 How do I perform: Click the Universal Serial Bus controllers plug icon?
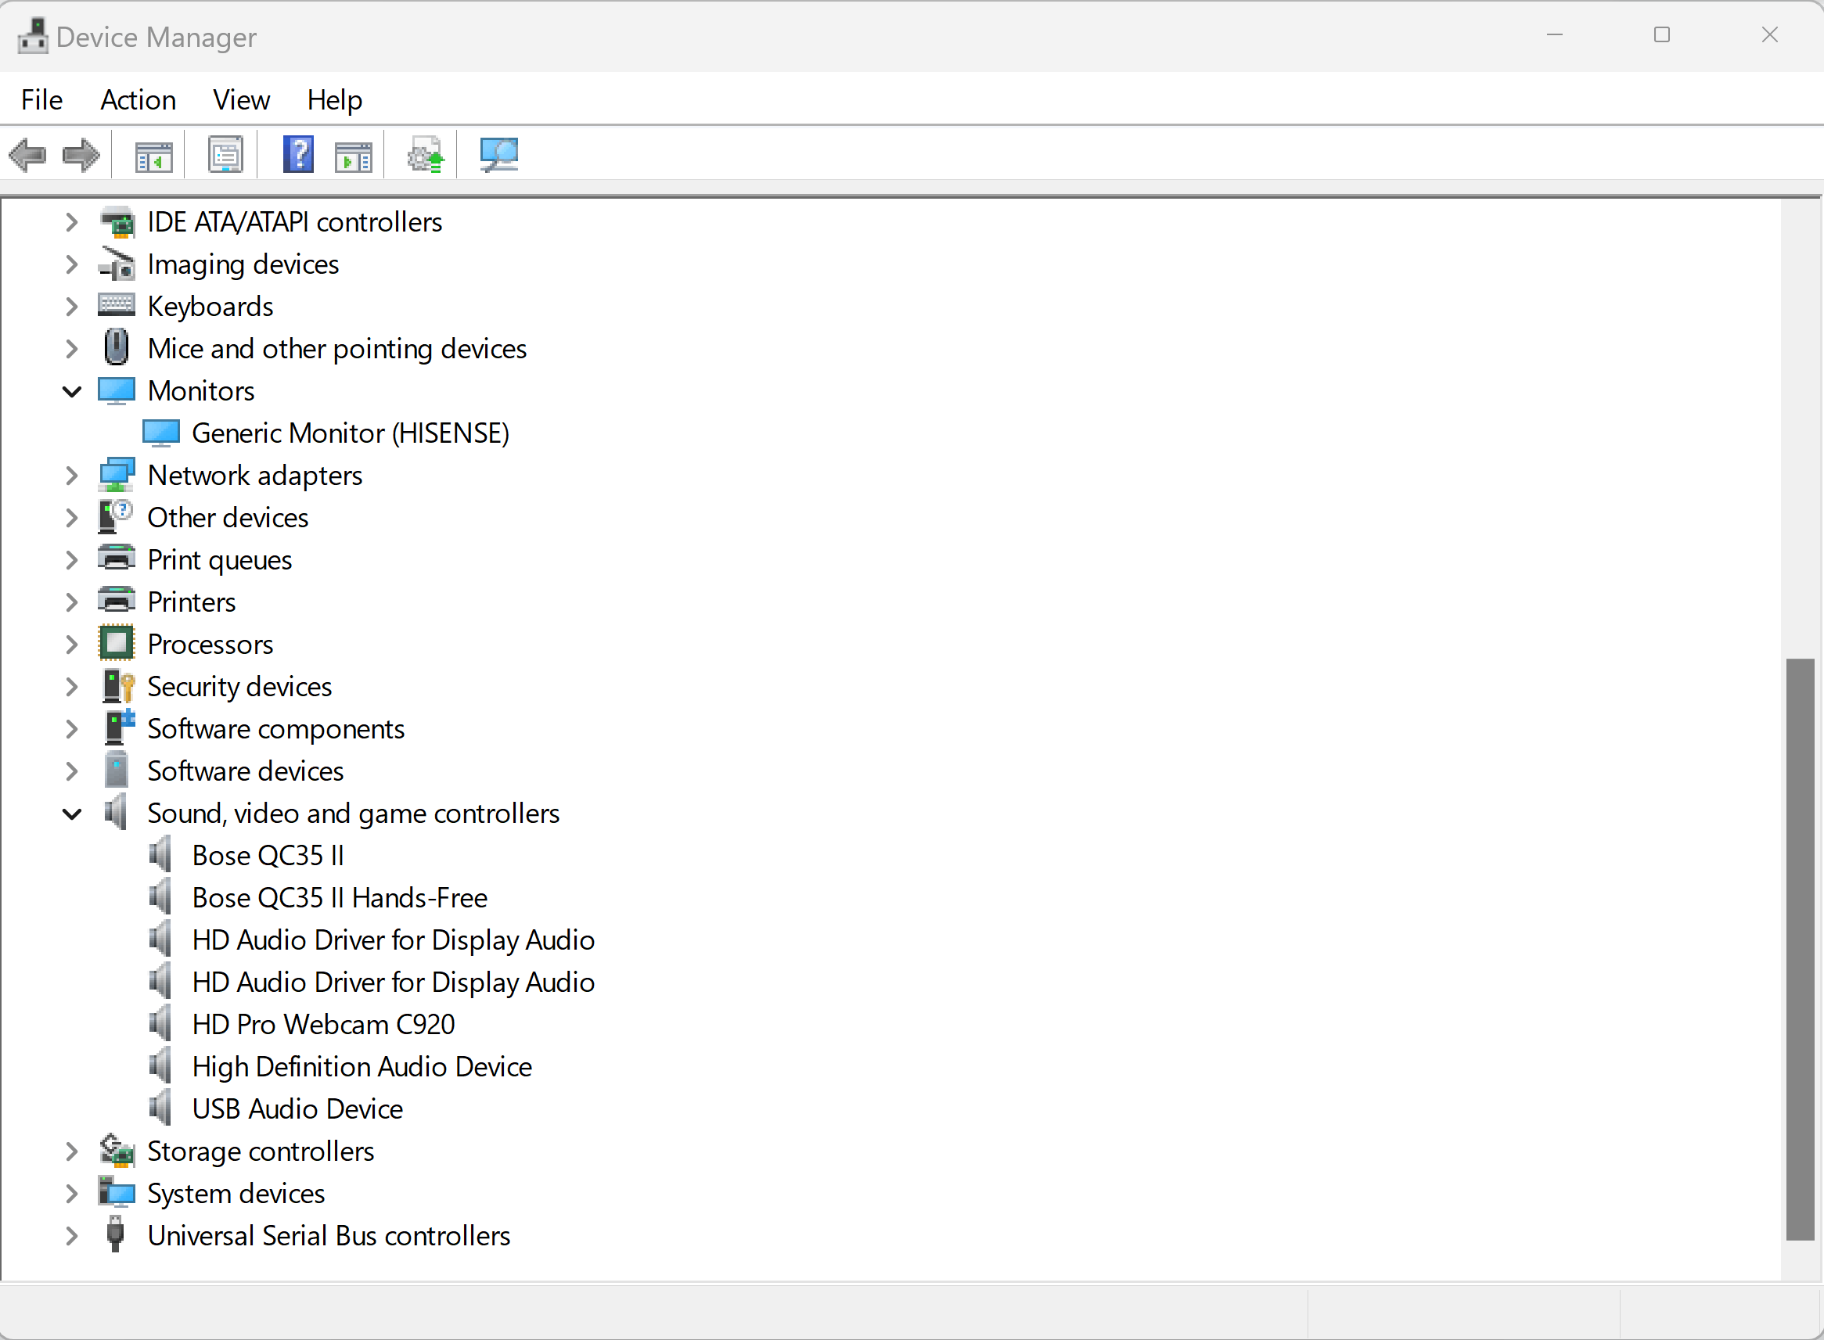(x=116, y=1234)
